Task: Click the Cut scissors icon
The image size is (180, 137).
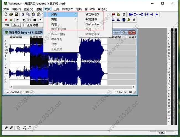Action: coord(23,14)
